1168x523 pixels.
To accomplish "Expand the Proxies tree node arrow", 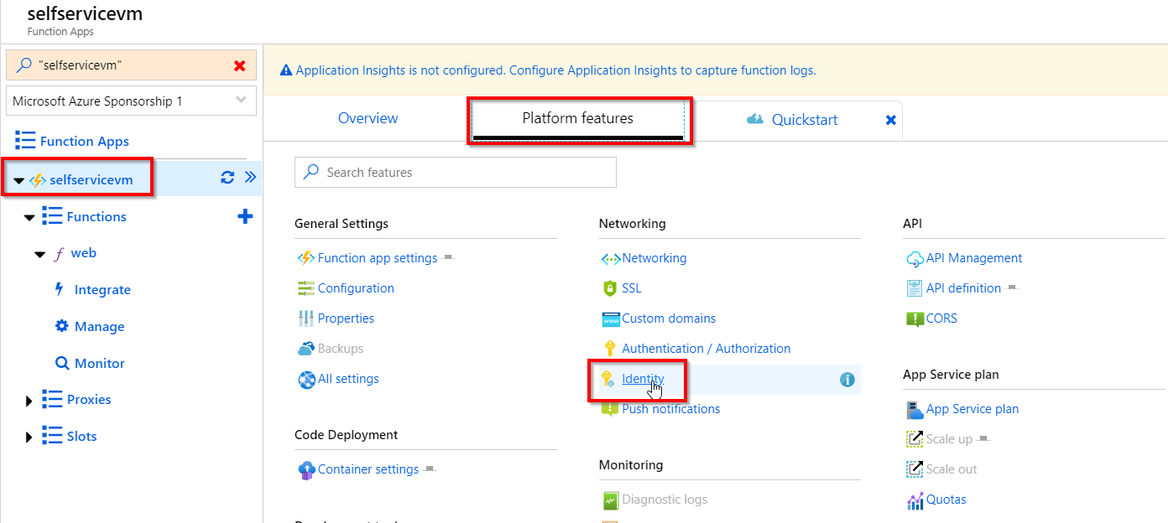I will 30,401.
